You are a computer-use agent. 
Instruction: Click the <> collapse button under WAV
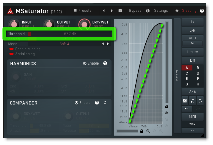(x=192, y=131)
